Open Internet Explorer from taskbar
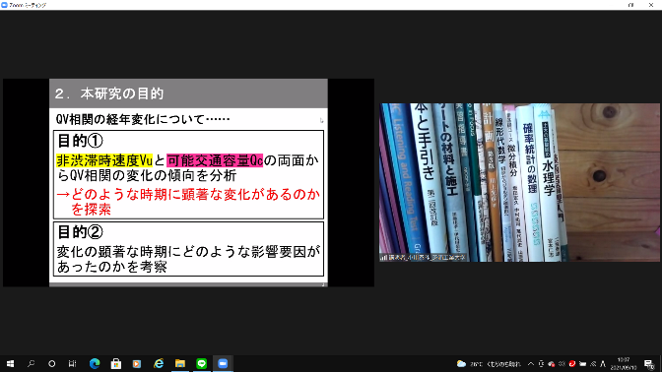662x372 pixels. pyautogui.click(x=159, y=363)
